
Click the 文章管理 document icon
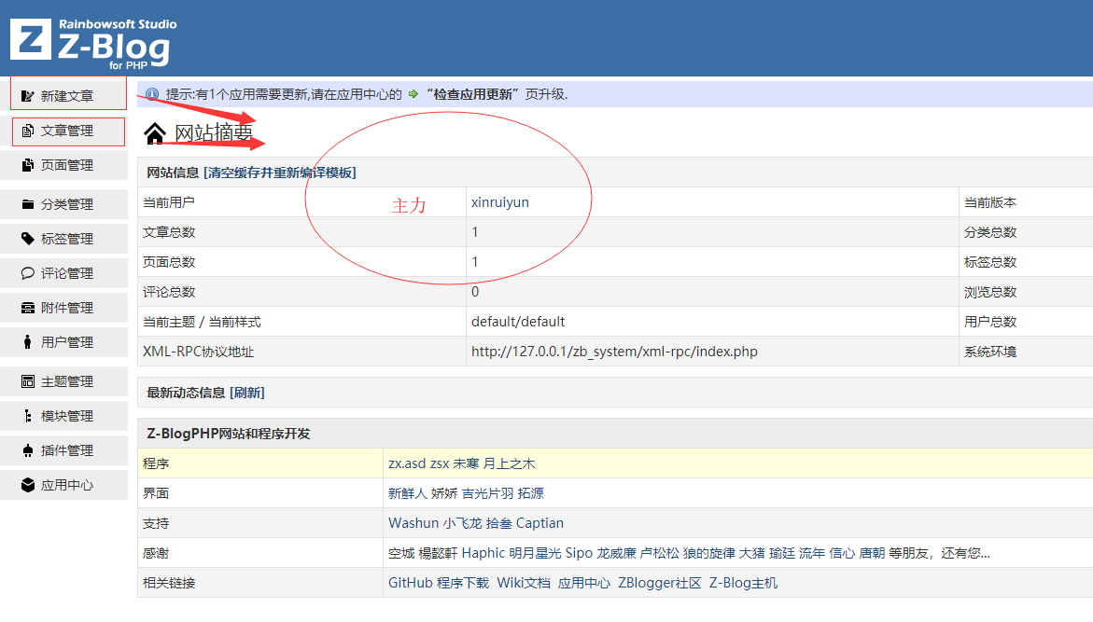point(28,131)
